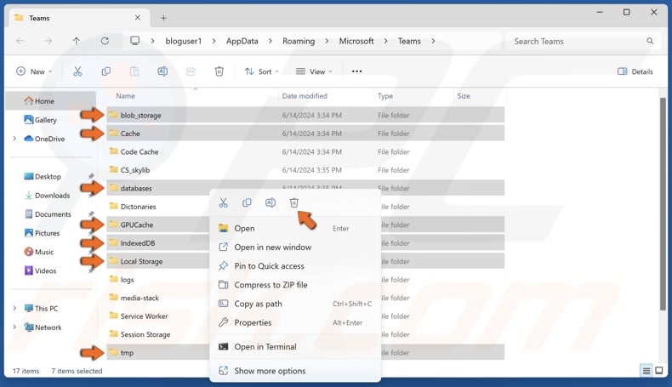The width and height of the screenshot is (672, 387).
Task: Expand the Network tree node
Action: tap(14, 327)
